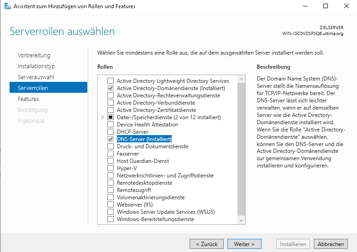Image resolution: width=357 pixels, height=252 pixels.
Task: Select the DNS-Server (Installiert) list entry
Action: click(144, 139)
